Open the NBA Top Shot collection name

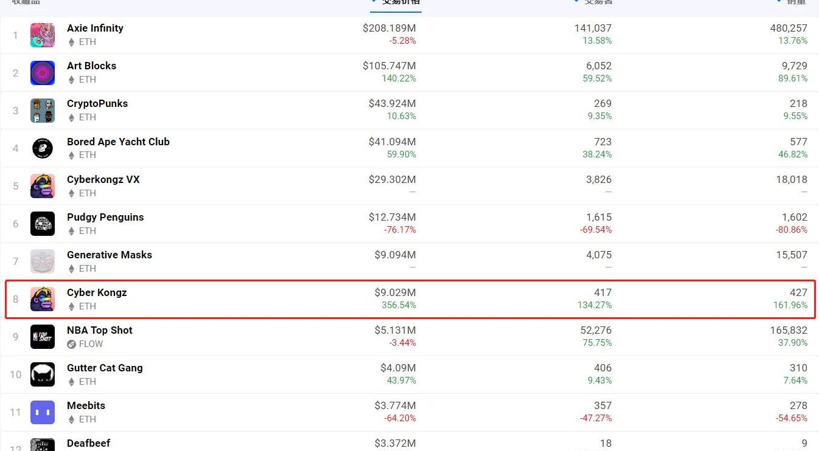(100, 330)
